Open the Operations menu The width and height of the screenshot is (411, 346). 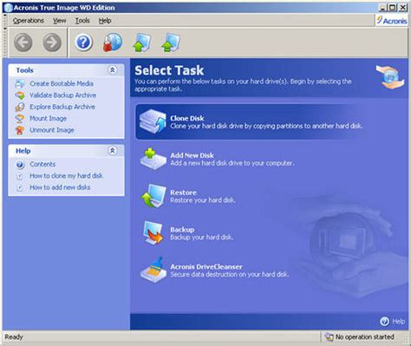(29, 21)
